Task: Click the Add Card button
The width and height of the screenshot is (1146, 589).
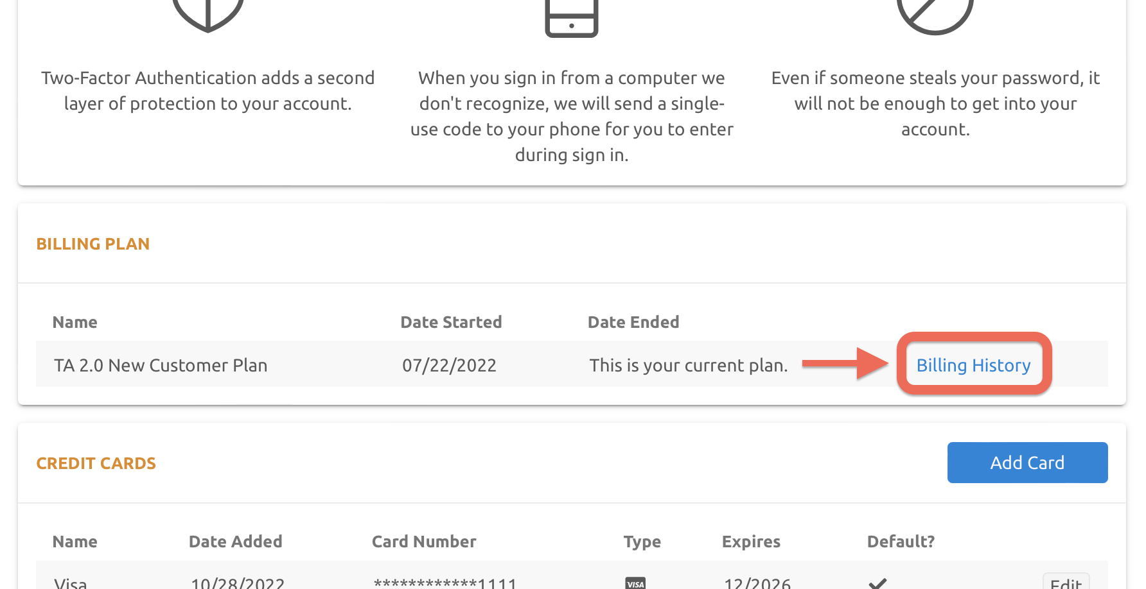Action: click(x=1027, y=463)
